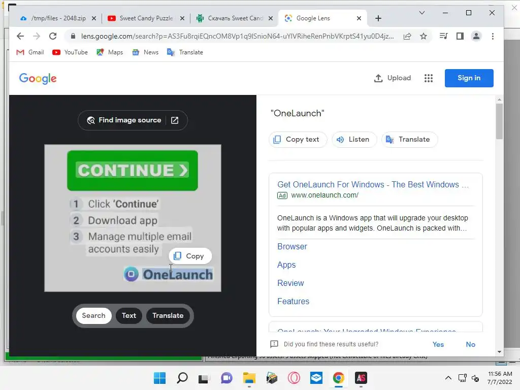Go back to previous page in Chrome
This screenshot has height=390, width=520.
pyautogui.click(x=20, y=36)
